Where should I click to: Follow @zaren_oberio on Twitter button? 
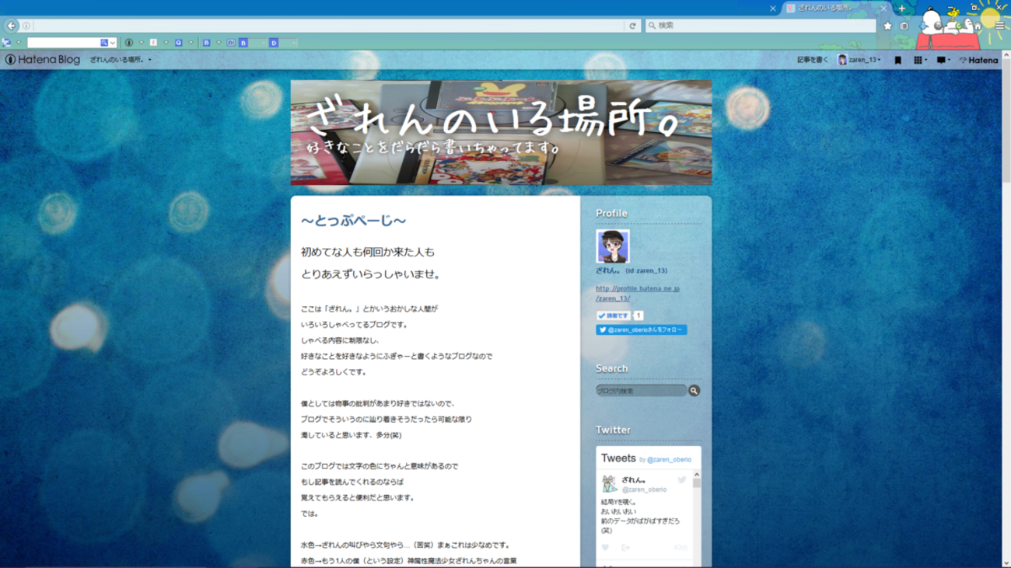coord(641,329)
